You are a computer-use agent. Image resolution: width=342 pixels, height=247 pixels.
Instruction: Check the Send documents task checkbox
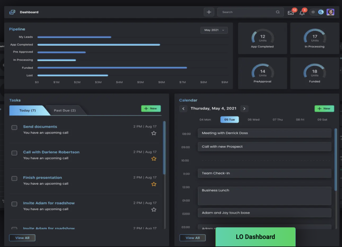coord(14,128)
